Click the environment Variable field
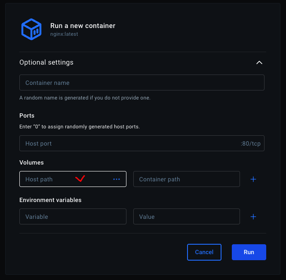 73,217
